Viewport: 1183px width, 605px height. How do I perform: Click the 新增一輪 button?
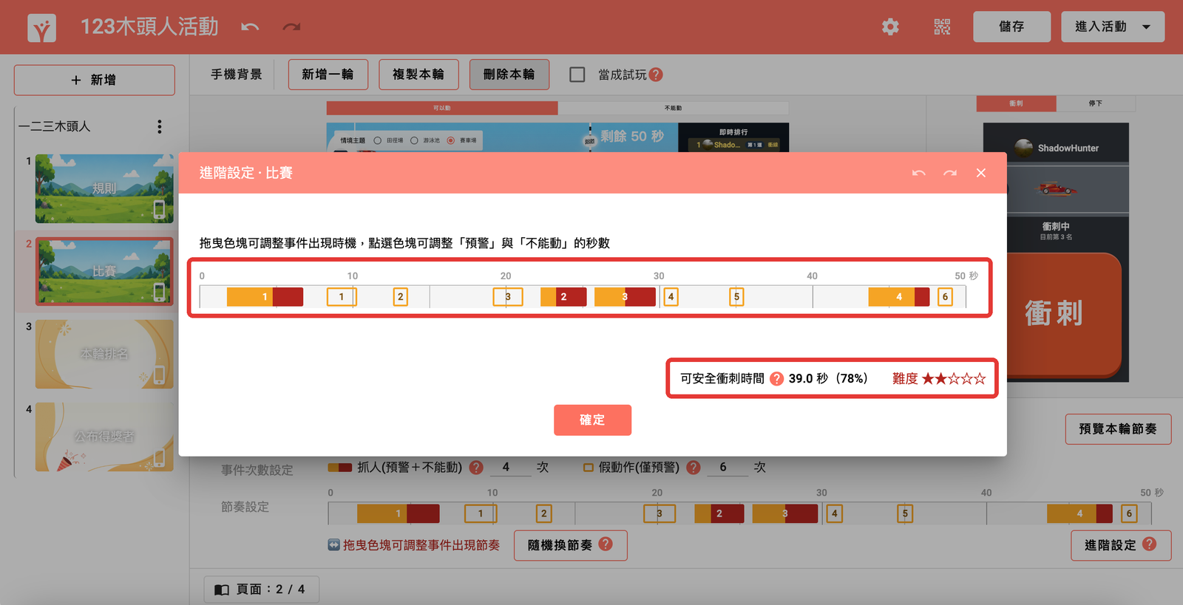(328, 75)
